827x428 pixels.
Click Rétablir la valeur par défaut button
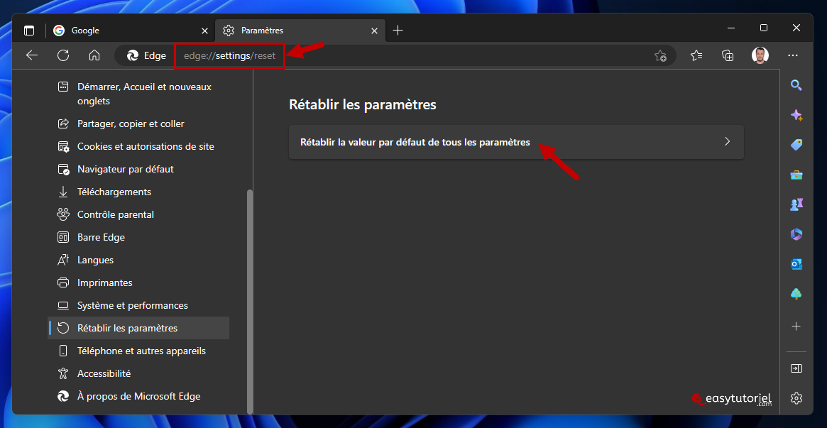(x=415, y=142)
